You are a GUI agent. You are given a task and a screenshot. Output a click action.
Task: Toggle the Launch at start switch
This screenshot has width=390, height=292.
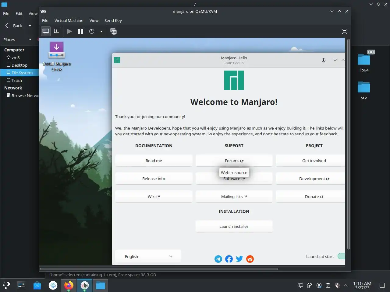(341, 256)
